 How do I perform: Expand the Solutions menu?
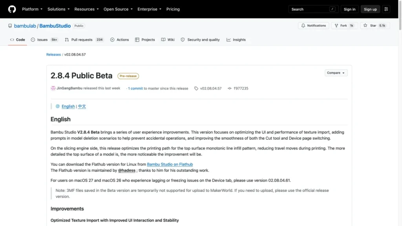[58, 9]
